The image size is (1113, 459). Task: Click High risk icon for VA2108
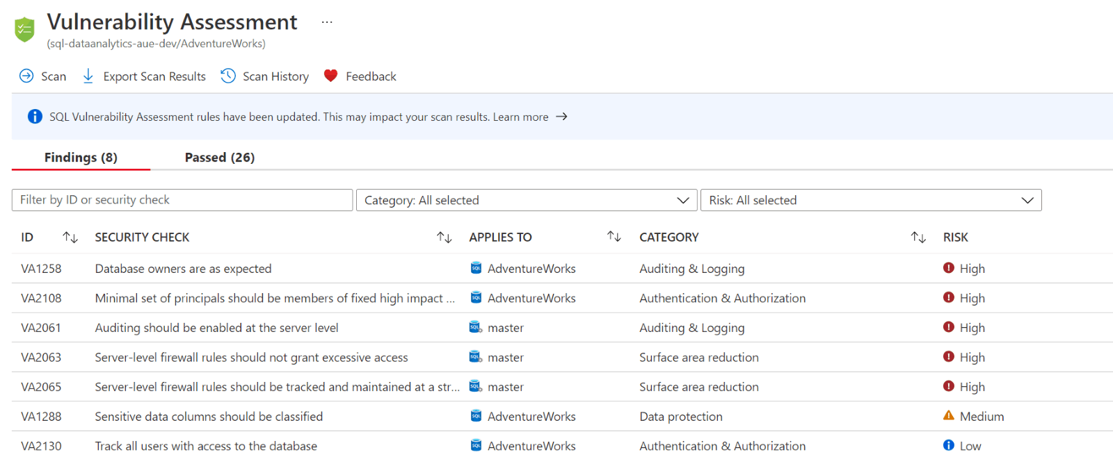(949, 297)
